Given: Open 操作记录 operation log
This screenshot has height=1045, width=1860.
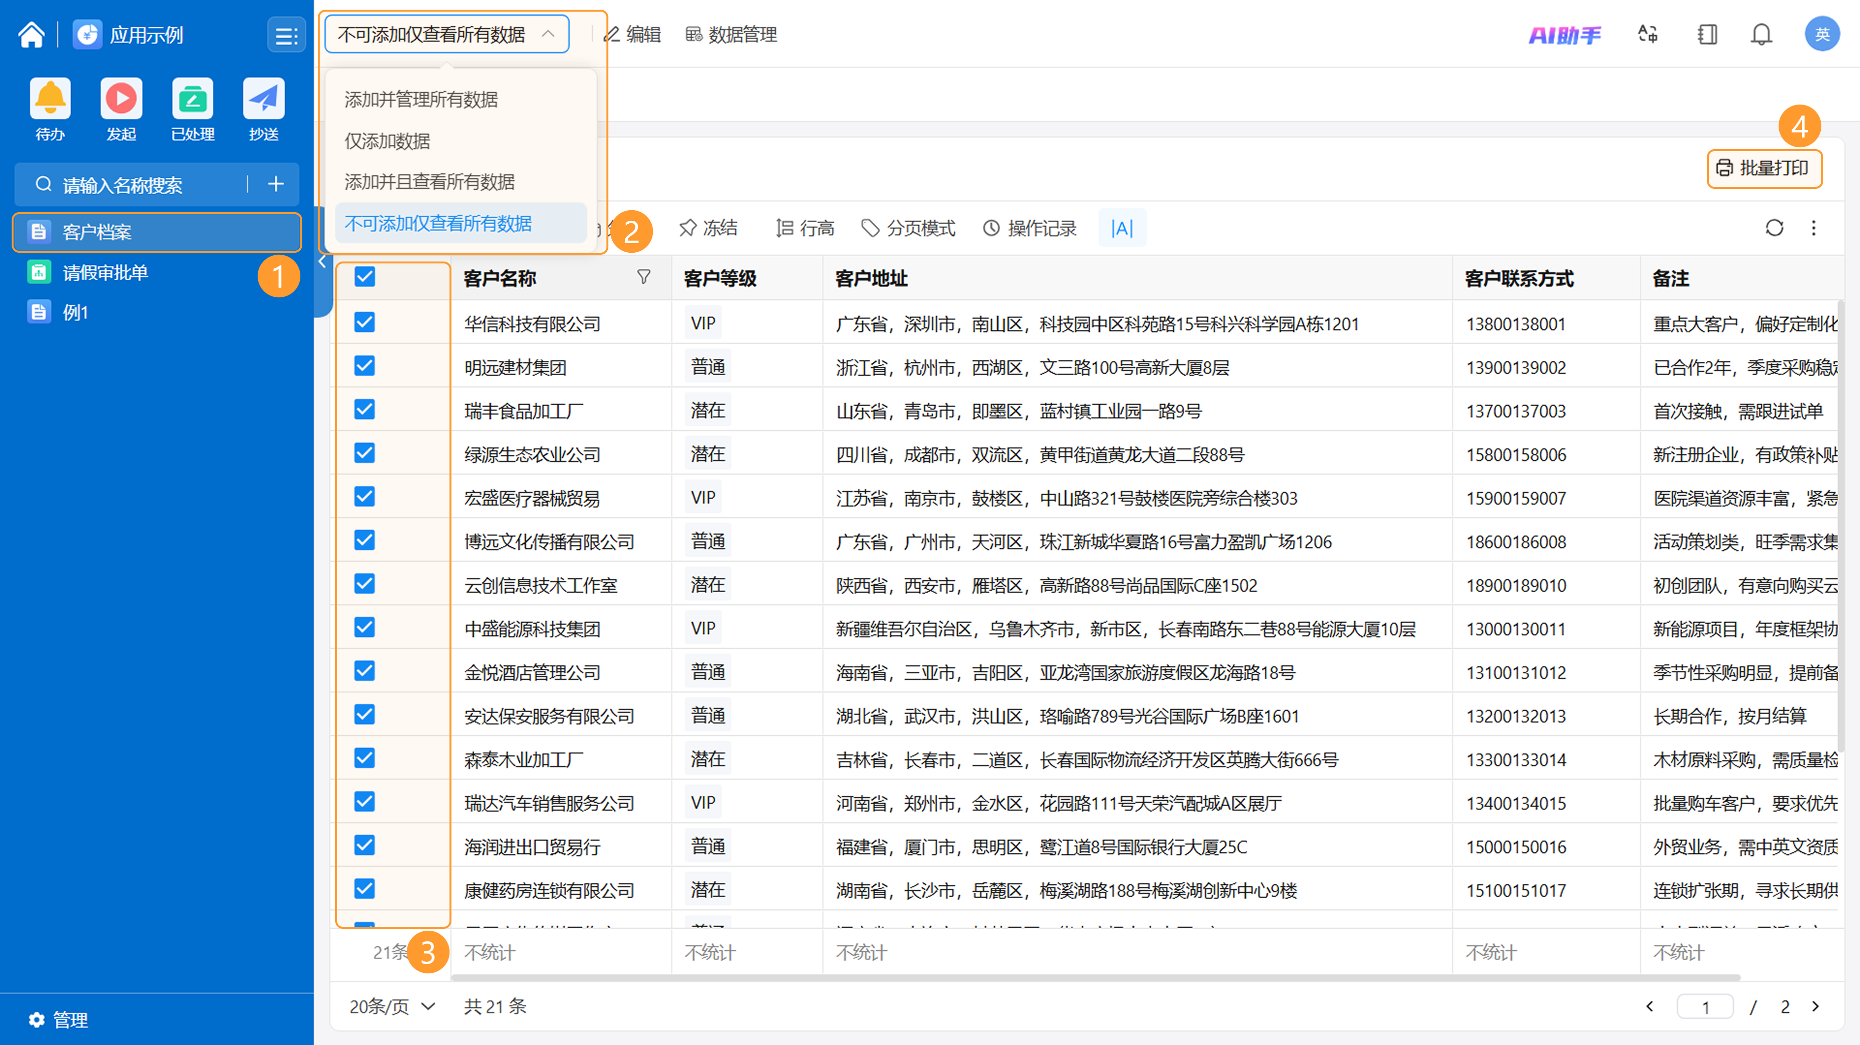Looking at the screenshot, I should 1029,228.
